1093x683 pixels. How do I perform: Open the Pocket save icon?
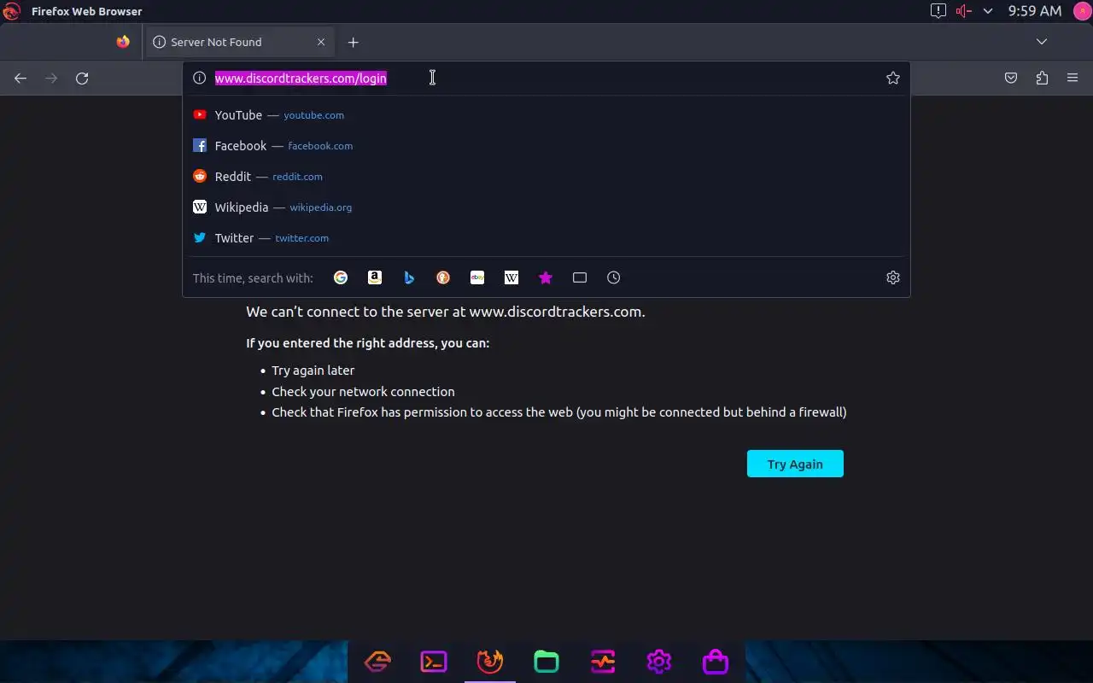pos(1011,79)
